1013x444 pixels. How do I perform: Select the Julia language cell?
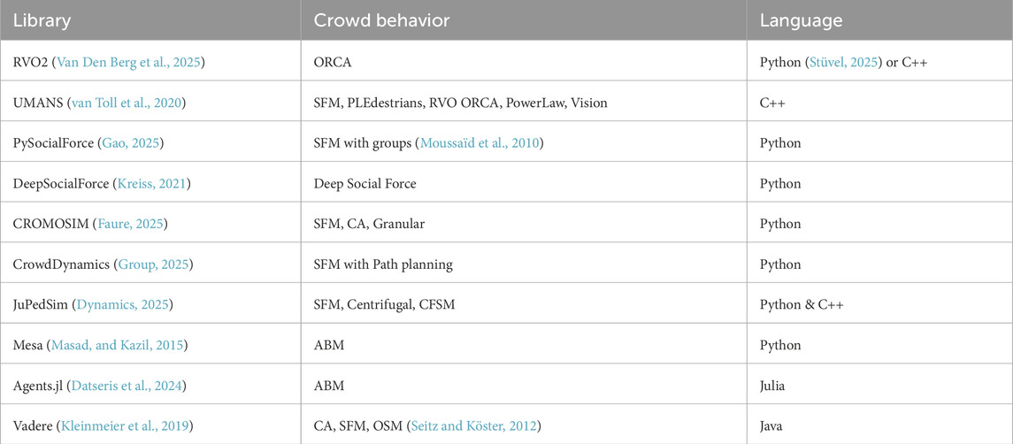(774, 386)
